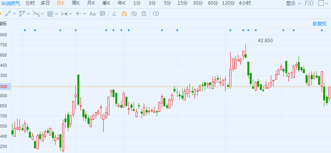
Task: Select the line segment drawing tool
Action: (x=8, y=14)
